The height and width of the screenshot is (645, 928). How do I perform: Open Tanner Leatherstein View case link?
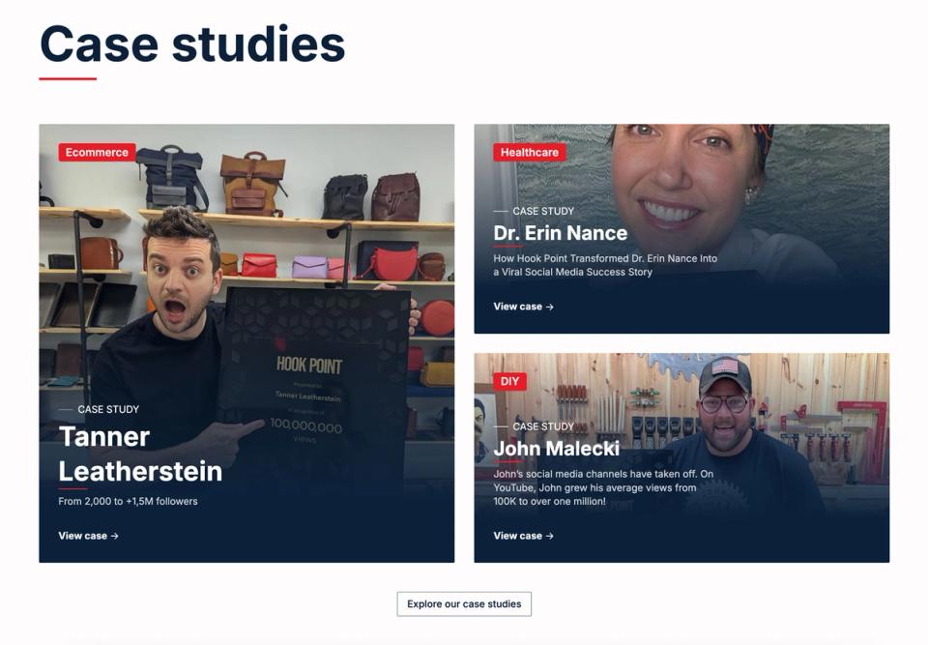coord(88,536)
